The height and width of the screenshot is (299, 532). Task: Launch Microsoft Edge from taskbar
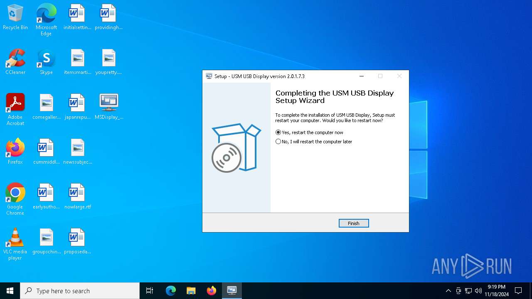point(171,291)
